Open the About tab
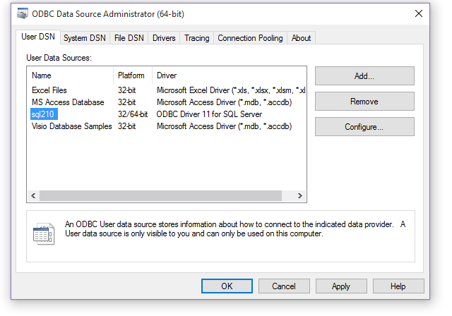This screenshot has height=316, width=452. 301,38
